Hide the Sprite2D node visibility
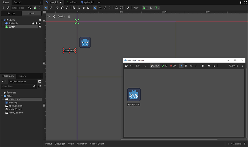Viewport: 248px width, 147px height. [40, 23]
